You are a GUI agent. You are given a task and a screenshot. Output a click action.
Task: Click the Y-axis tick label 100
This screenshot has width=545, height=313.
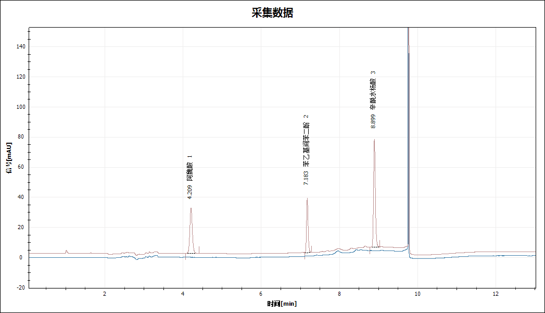21,107
